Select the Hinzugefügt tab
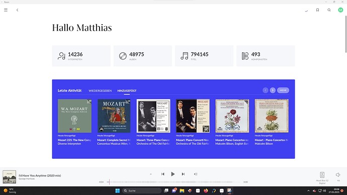Screen dimensions: 347x195 (127, 90)
